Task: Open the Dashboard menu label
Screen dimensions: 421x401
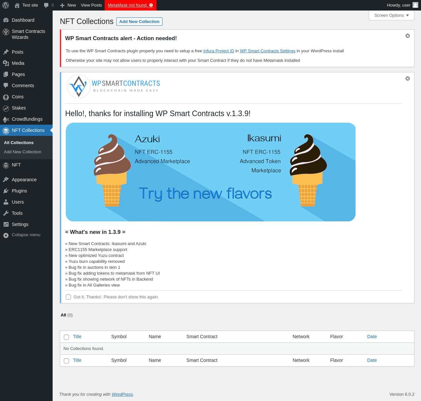Action: [x=23, y=20]
